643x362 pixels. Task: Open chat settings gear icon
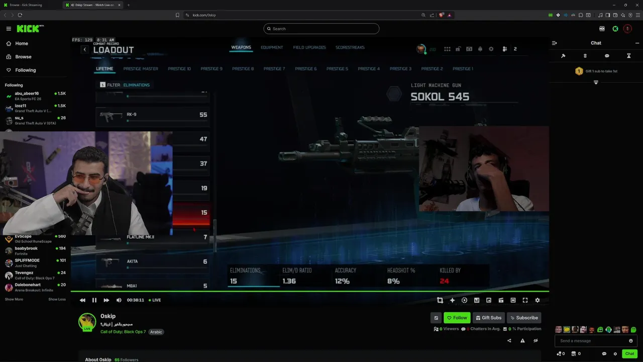(x=615, y=354)
